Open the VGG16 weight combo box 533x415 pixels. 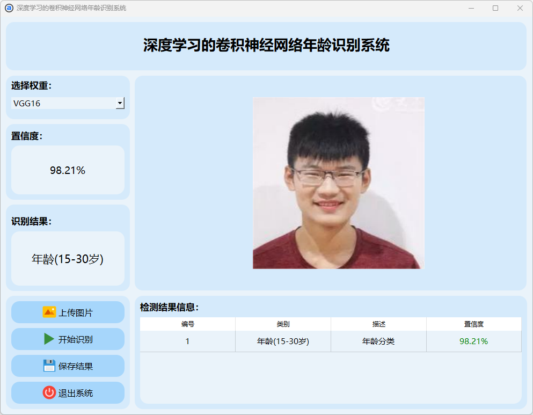[63, 104]
